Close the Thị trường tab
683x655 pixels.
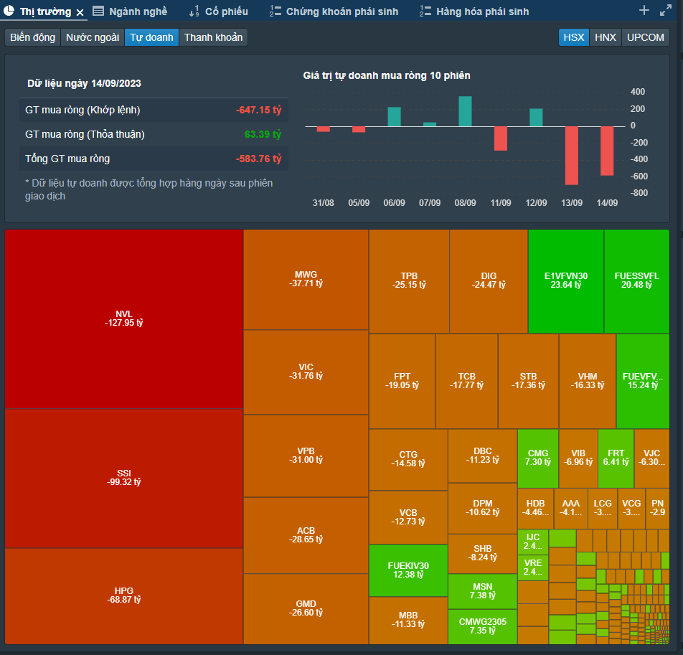(80, 12)
